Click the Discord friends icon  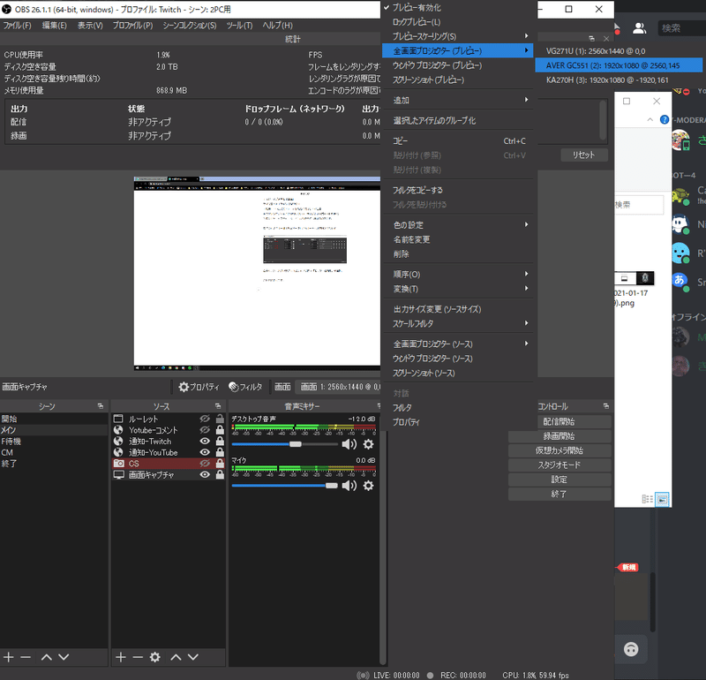[639, 28]
